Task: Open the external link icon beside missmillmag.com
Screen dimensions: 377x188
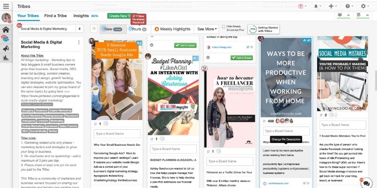Action: click(x=248, y=47)
